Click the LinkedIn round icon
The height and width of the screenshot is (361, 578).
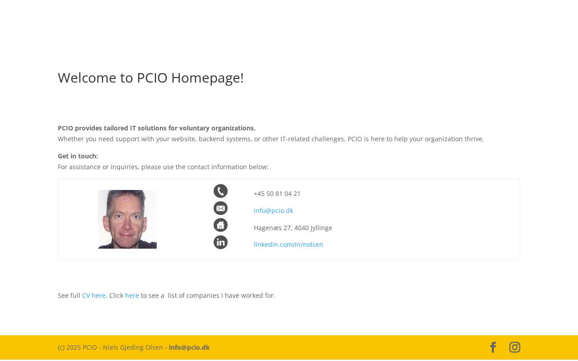(x=220, y=242)
